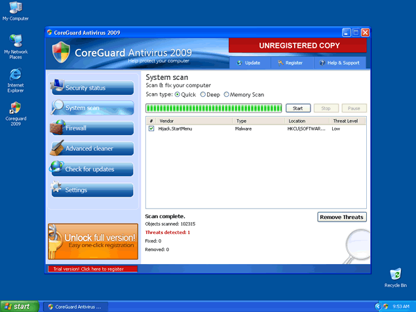Image resolution: width=416 pixels, height=312 pixels.
Task: Open the Help & Support tab
Action: (x=340, y=63)
